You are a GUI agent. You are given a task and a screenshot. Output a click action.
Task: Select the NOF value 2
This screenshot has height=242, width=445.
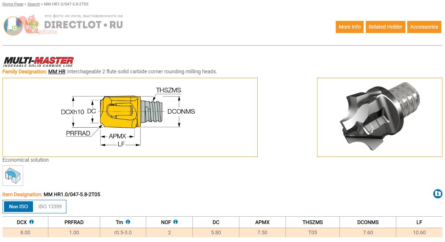(x=169, y=232)
